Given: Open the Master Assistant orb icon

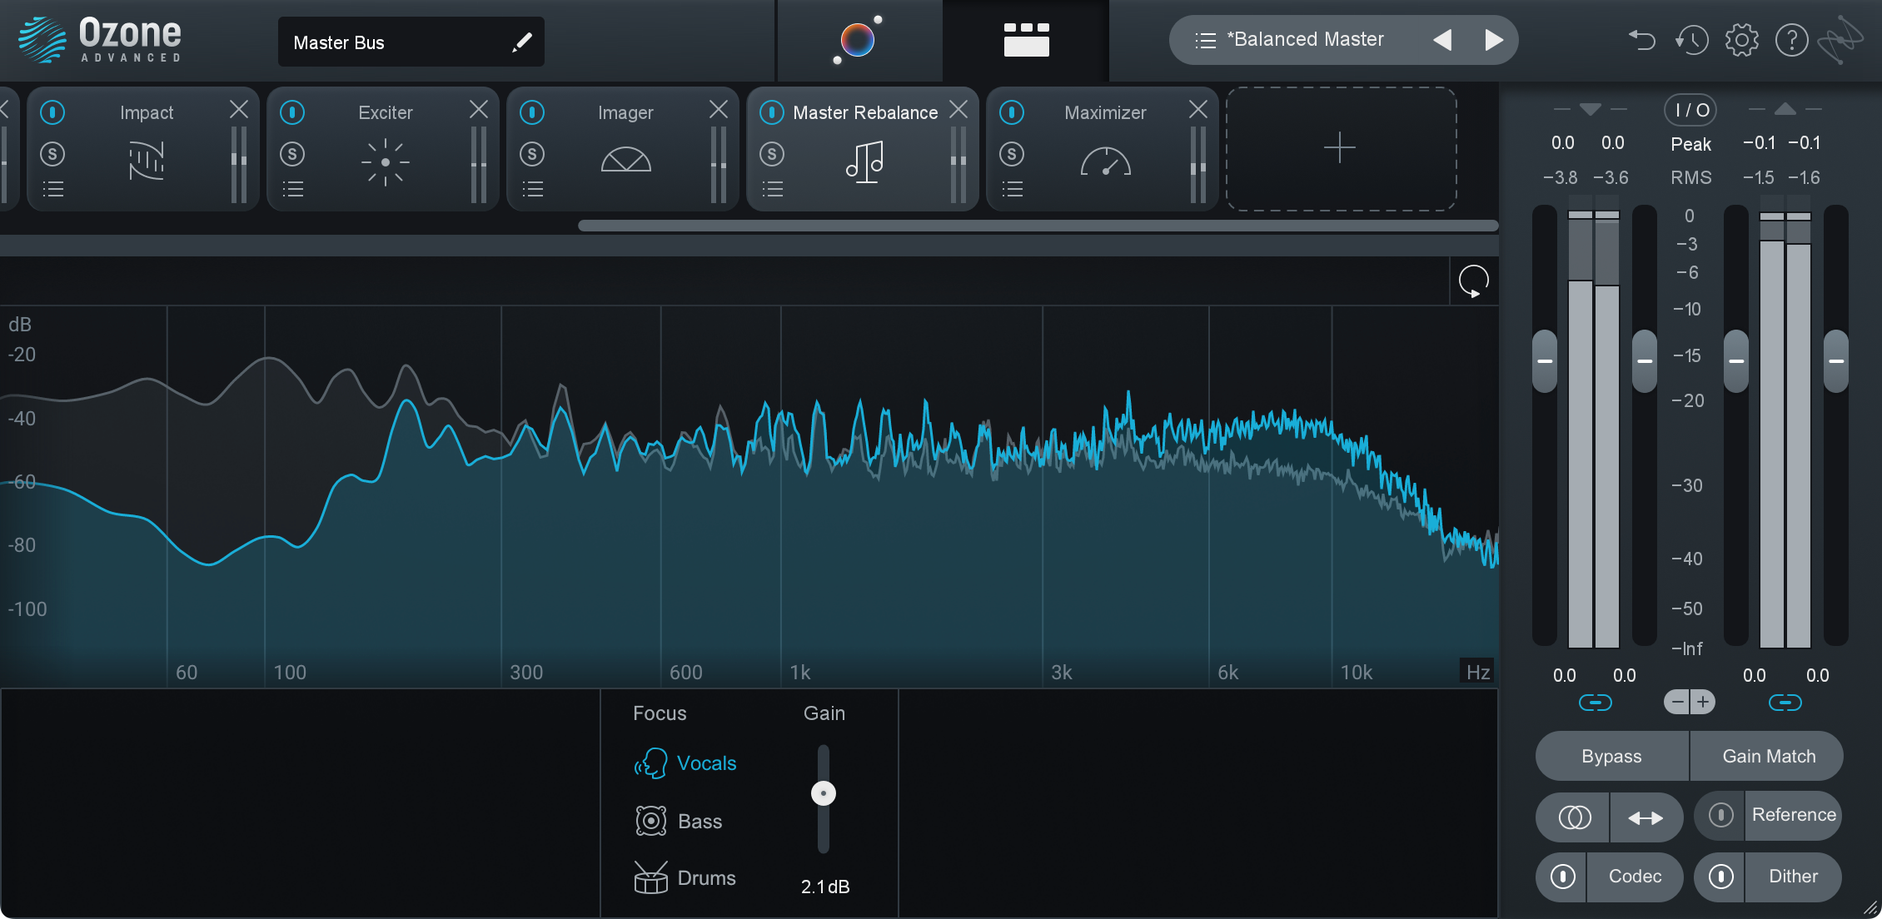Looking at the screenshot, I should click(858, 40).
